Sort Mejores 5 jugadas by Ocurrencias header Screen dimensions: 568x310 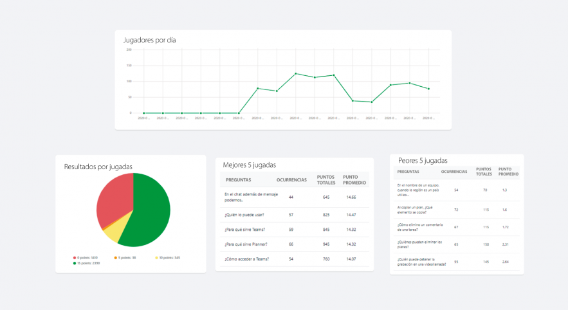click(x=291, y=180)
